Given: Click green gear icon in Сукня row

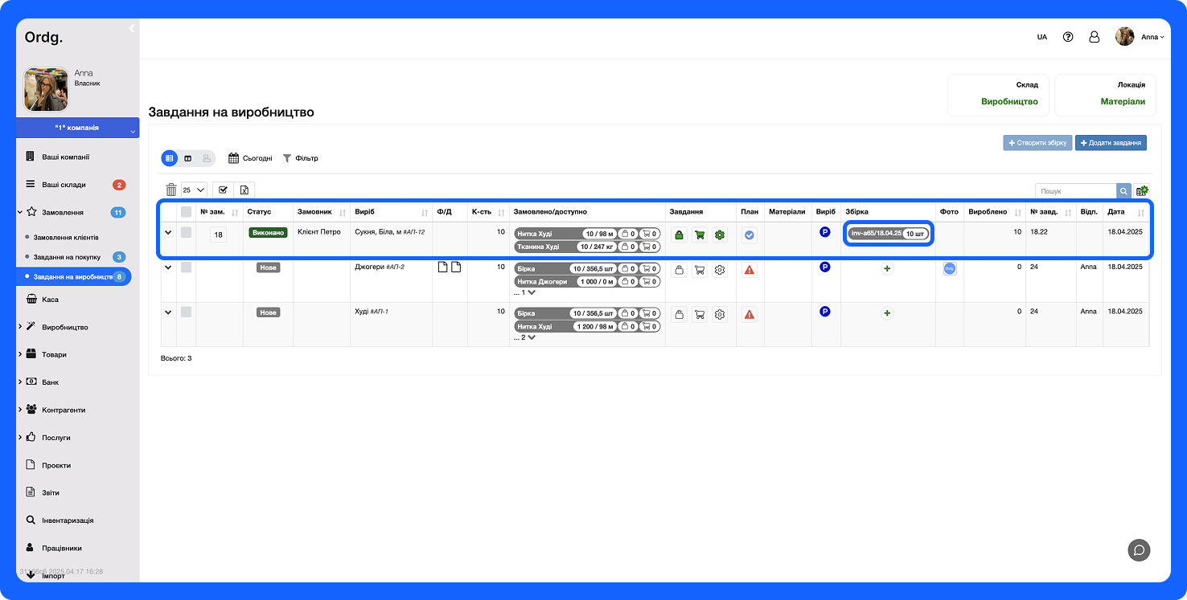Looking at the screenshot, I should coord(720,235).
